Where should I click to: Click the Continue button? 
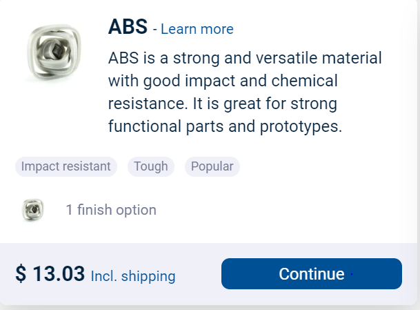[x=312, y=274]
